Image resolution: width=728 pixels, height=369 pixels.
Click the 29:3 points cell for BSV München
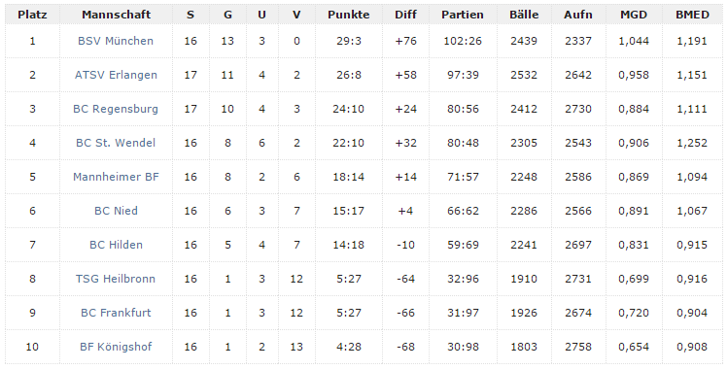coord(349,41)
